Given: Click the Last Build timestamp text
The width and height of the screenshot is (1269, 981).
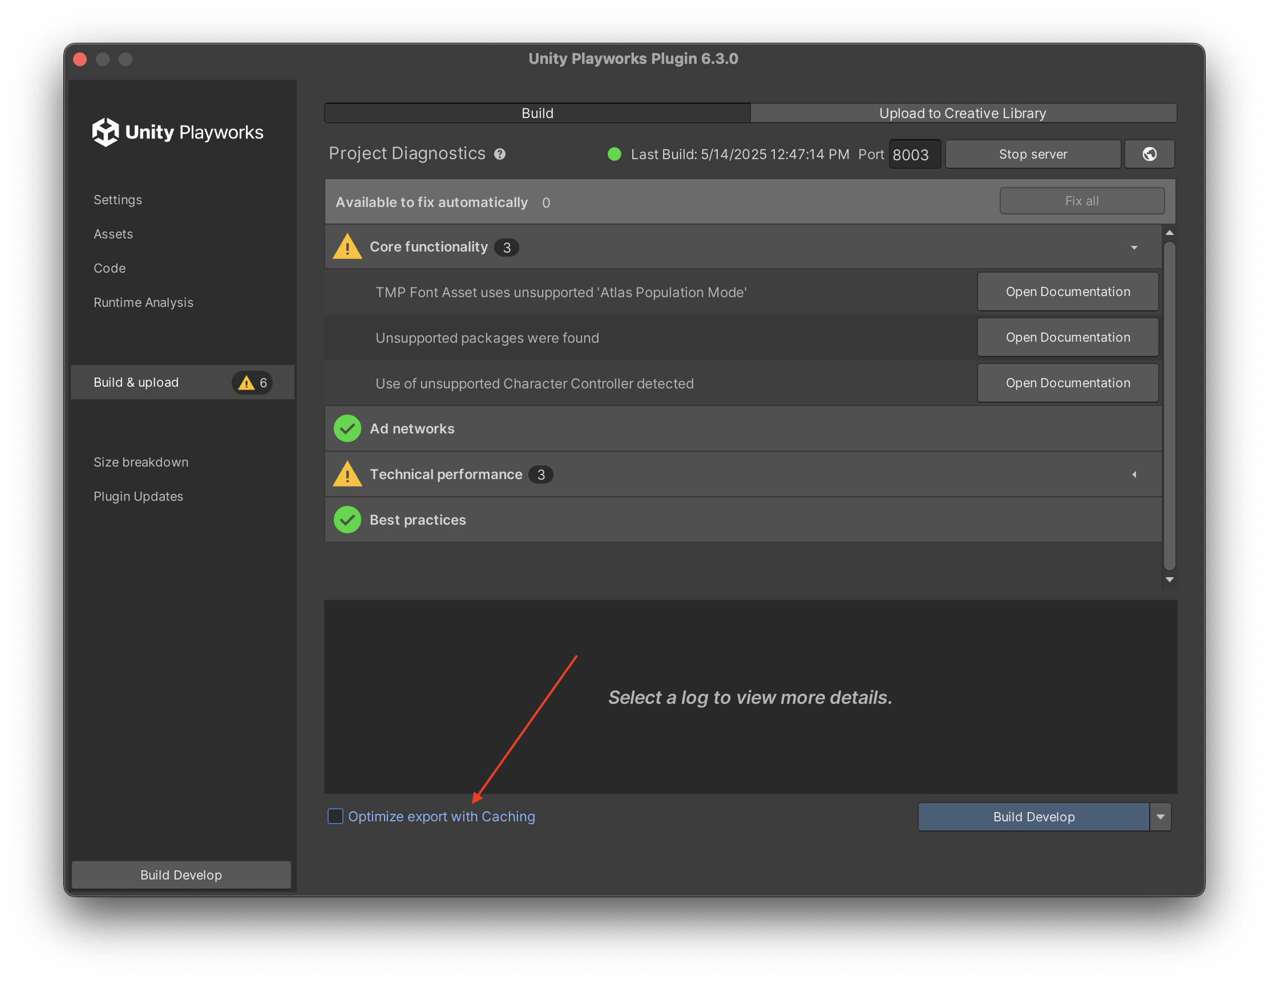Looking at the screenshot, I should click(x=740, y=155).
